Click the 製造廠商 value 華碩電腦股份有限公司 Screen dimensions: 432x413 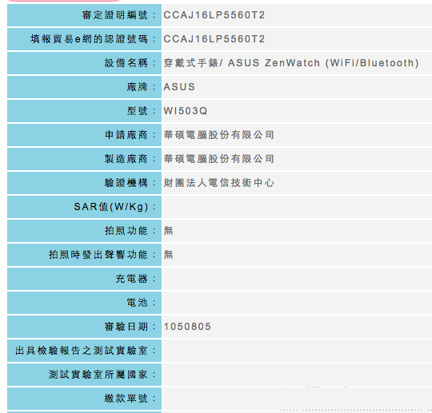tap(219, 159)
